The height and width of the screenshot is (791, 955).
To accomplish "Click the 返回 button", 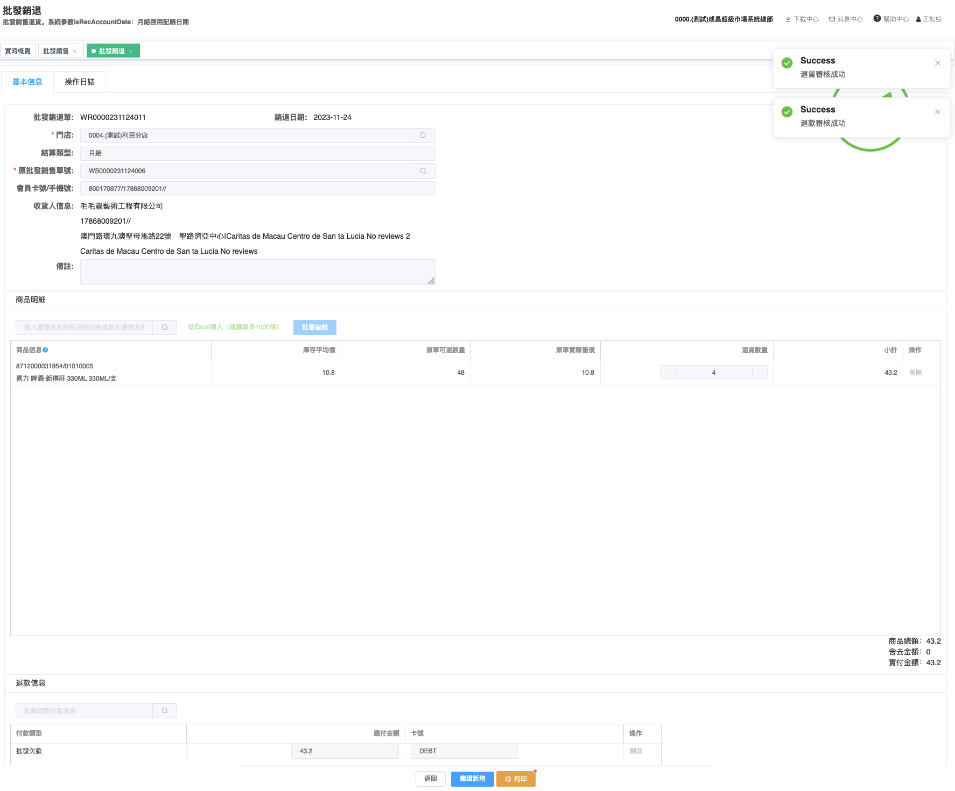I will [431, 779].
